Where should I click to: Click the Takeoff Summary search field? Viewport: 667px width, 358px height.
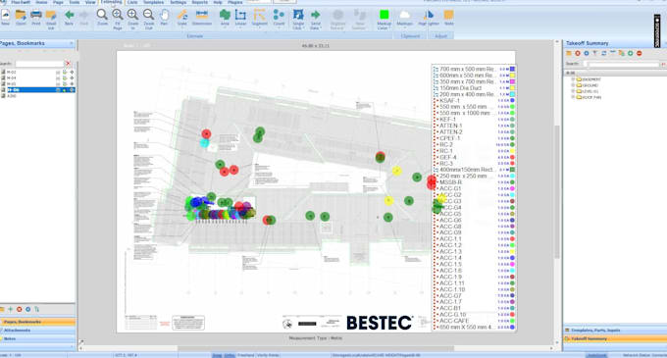pos(623,64)
